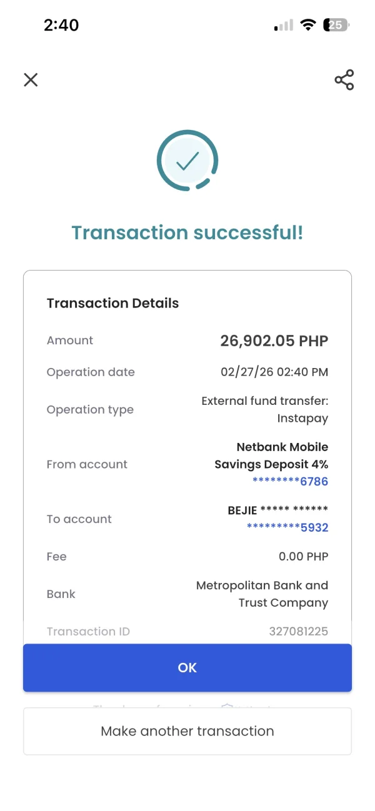Tap the battery indicator icon
The height and width of the screenshot is (811, 375).
point(336,25)
